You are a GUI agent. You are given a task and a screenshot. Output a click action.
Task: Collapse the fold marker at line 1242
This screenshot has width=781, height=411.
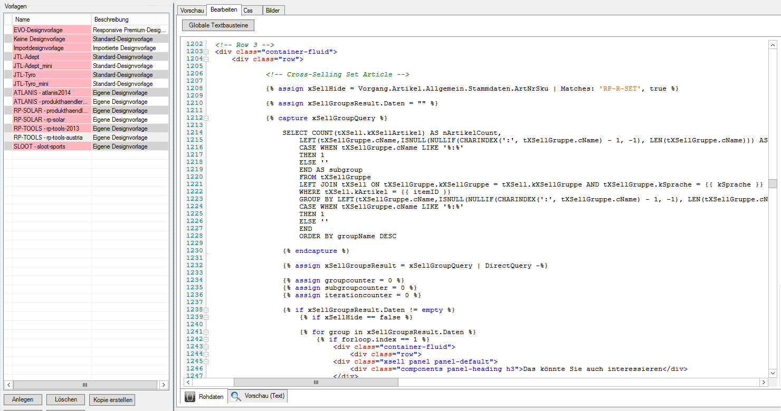click(x=206, y=339)
